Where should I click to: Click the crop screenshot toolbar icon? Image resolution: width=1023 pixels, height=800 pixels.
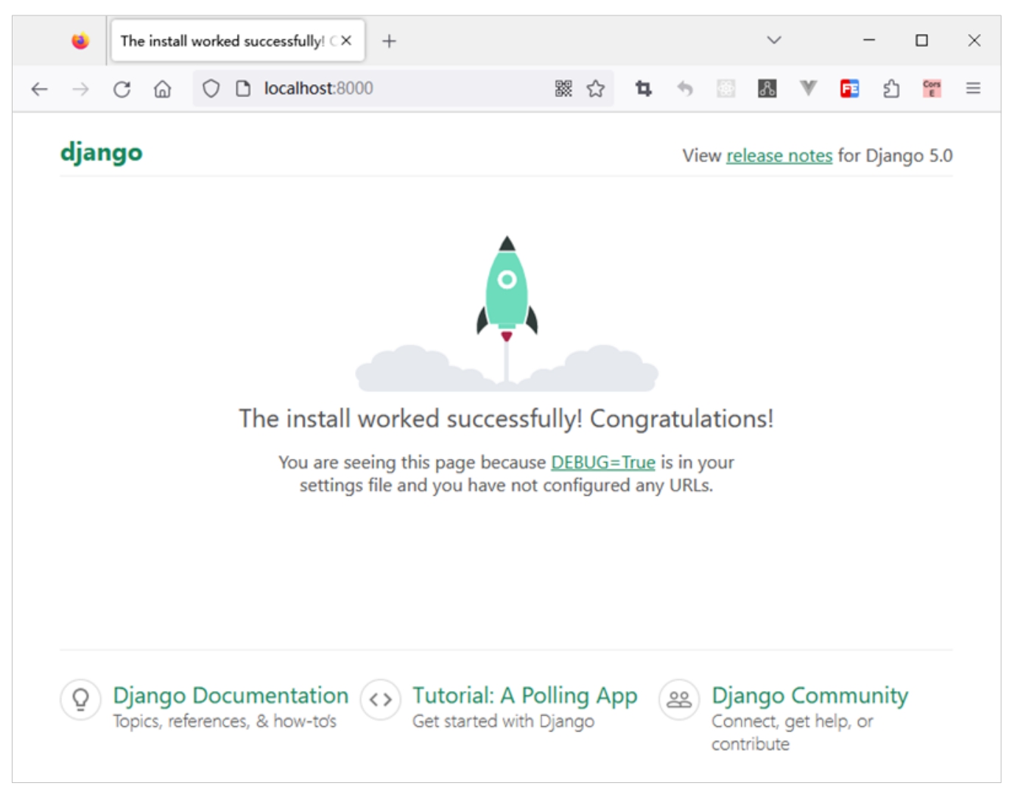(x=644, y=89)
